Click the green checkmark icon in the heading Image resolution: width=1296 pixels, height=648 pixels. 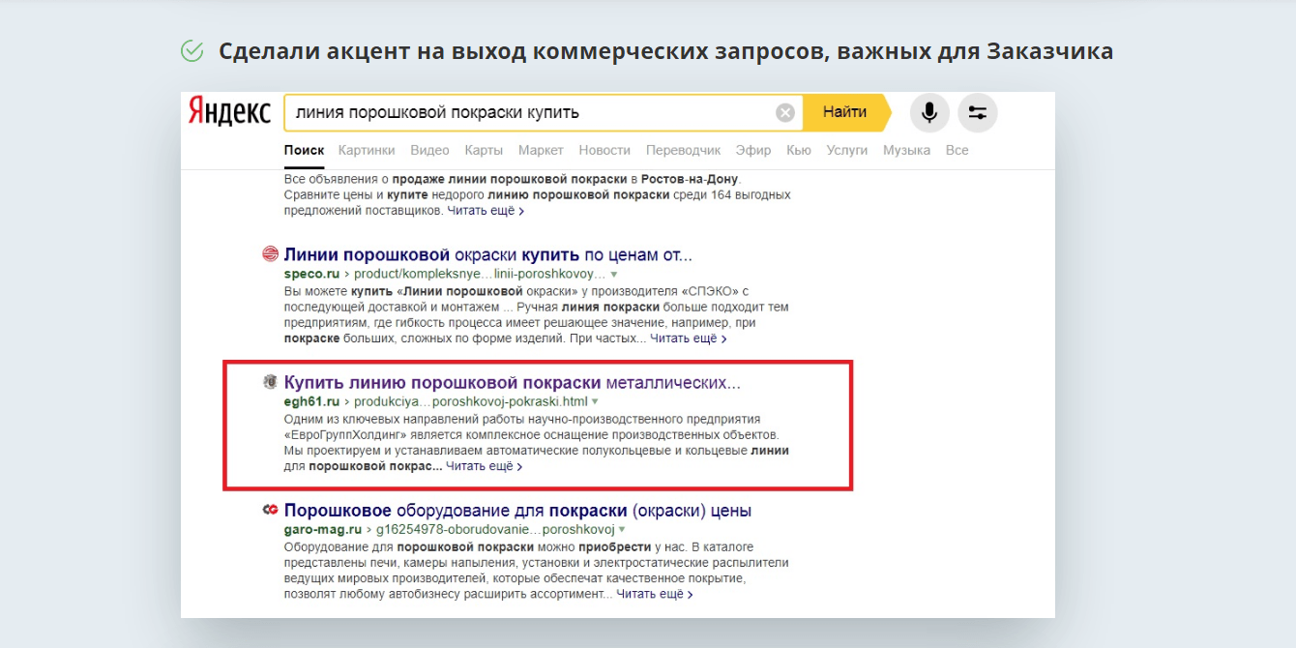(x=192, y=51)
